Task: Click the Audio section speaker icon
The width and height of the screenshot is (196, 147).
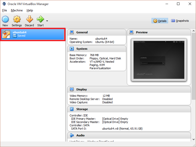Action: coord(72,135)
